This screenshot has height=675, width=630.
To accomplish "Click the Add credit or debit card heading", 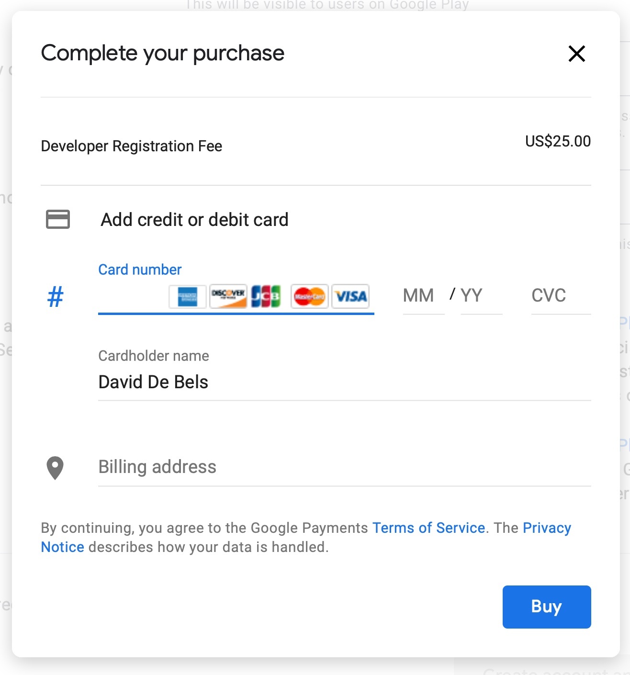I will (x=194, y=220).
